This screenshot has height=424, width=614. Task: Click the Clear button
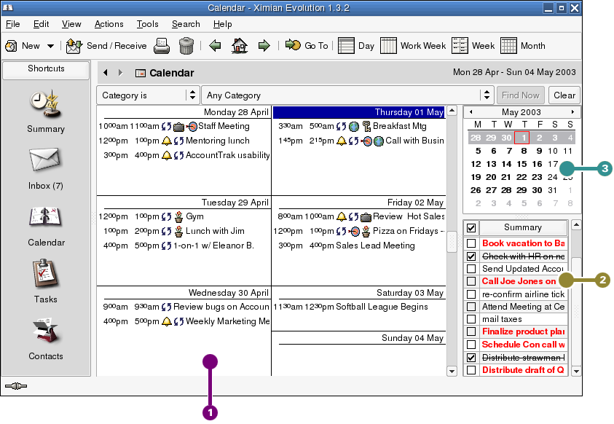[x=564, y=95]
